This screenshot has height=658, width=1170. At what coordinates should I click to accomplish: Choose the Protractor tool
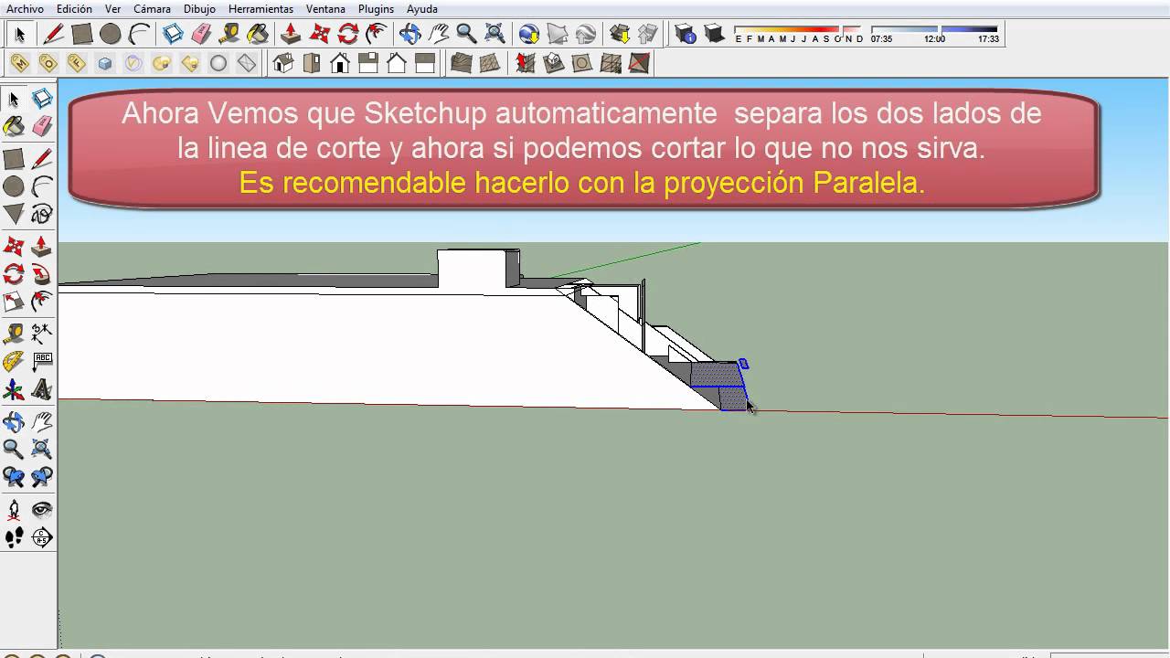point(14,362)
